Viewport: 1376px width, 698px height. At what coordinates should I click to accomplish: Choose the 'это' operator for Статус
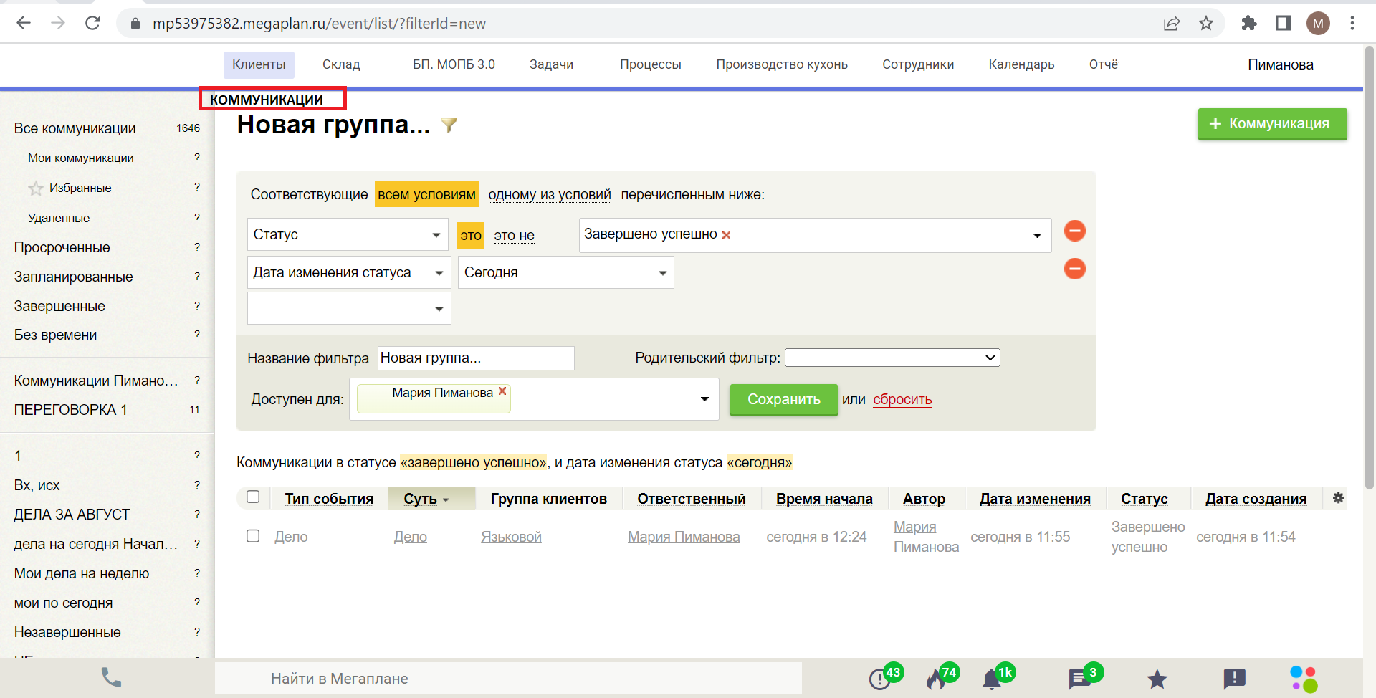(x=471, y=235)
